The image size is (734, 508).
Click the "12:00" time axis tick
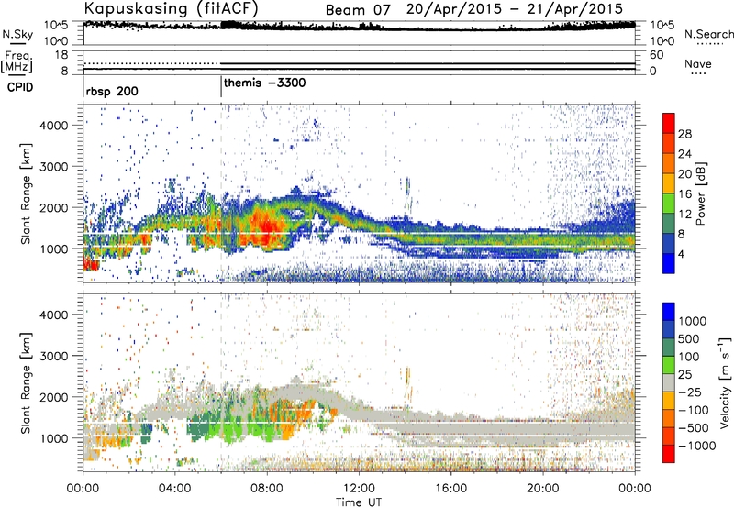359,489
